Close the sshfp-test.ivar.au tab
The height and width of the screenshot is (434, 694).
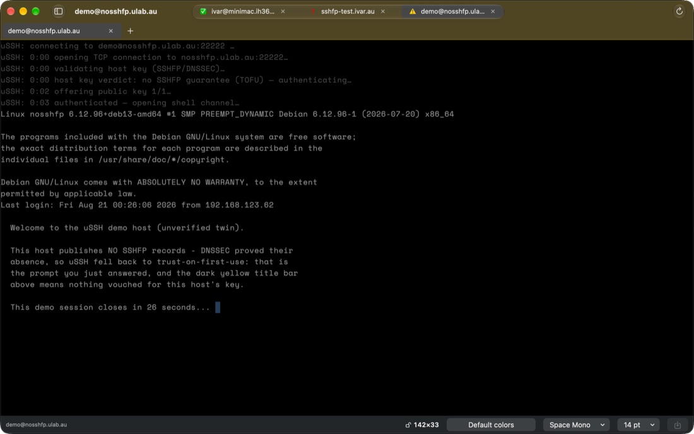click(383, 11)
